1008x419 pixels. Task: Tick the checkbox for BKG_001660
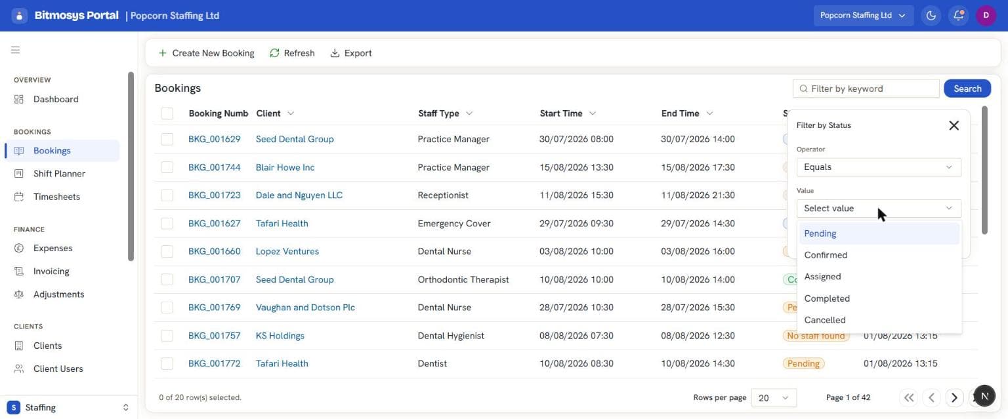[x=167, y=251]
